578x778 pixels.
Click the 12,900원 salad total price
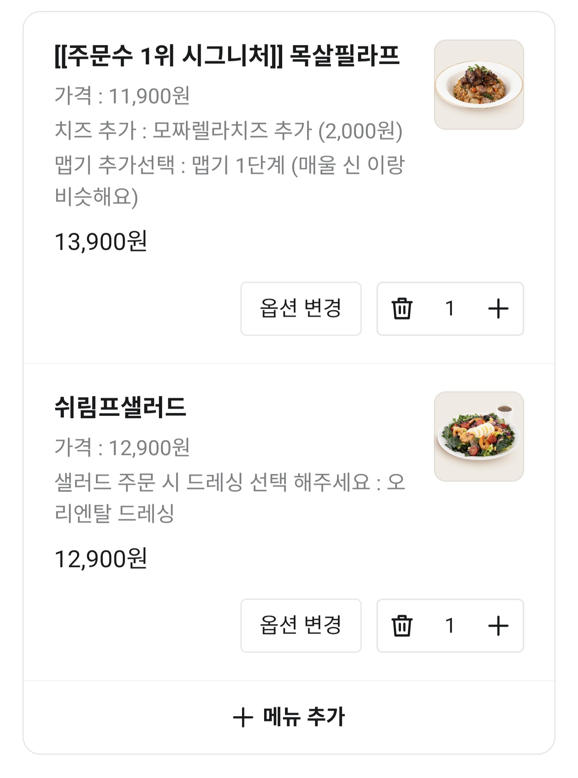pyautogui.click(x=101, y=559)
